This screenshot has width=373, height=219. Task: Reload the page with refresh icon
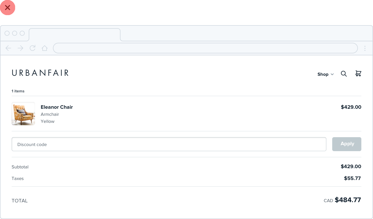[x=33, y=48]
